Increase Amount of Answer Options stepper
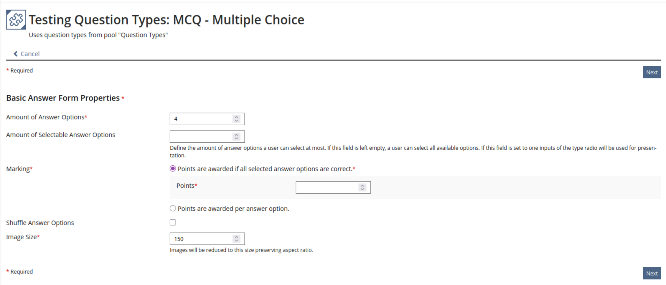The height and width of the screenshot is (285, 666). click(x=236, y=117)
